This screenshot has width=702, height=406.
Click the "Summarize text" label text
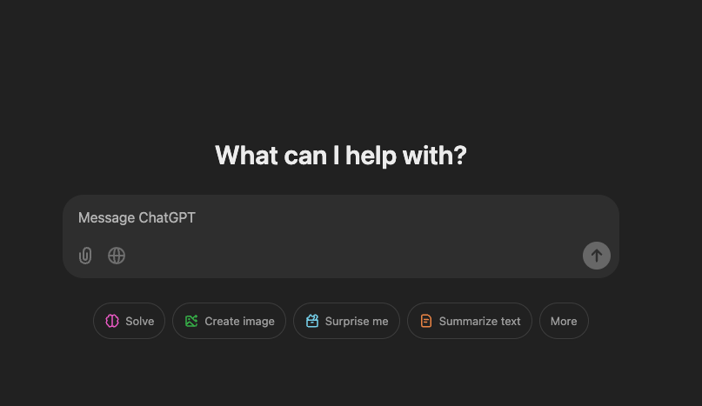point(479,322)
